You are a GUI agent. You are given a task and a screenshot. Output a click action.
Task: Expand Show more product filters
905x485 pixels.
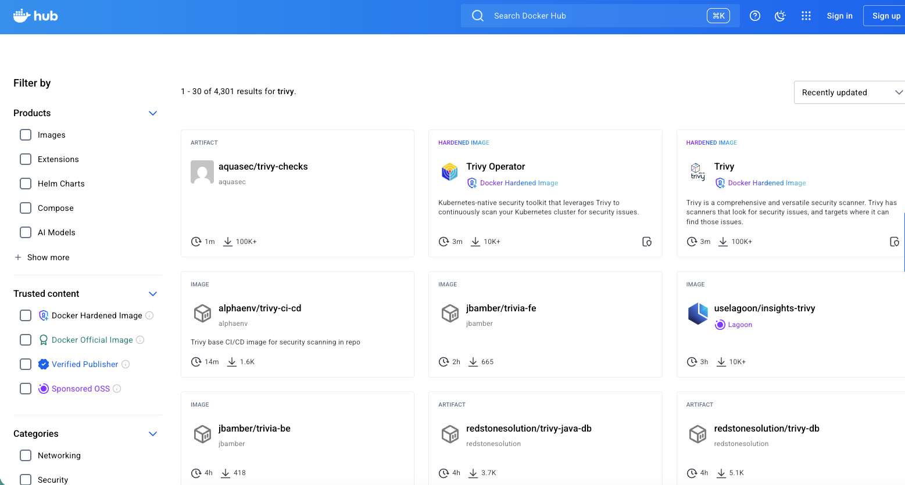click(x=42, y=257)
